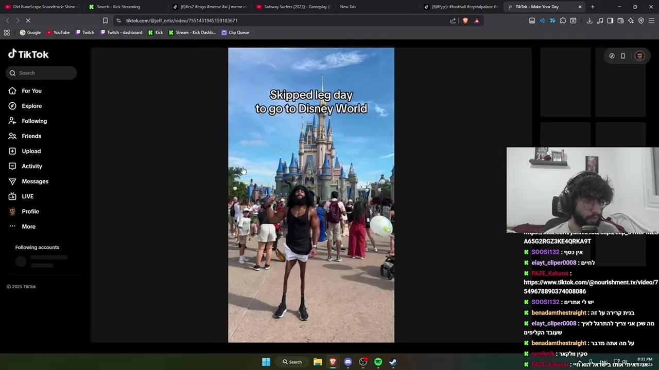
Task: Open Stream - Kick Dashboard bookmark
Action: click(x=192, y=32)
